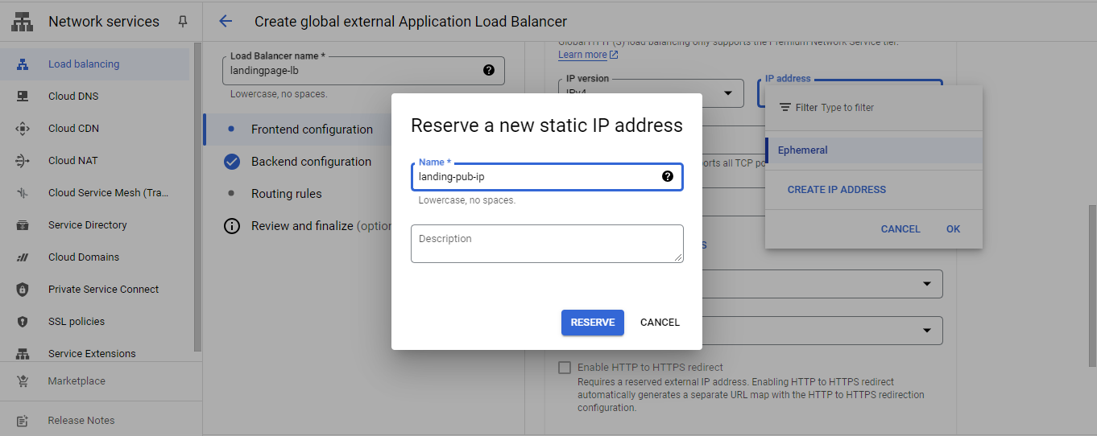Screen dimensions: 1097x436
Task: Click into the Description text area
Action: [x=547, y=244]
